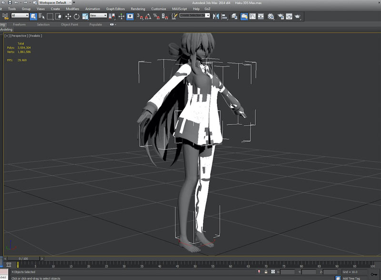Switch to the Object Paint tab
The width and height of the screenshot is (381, 280).
69,24
